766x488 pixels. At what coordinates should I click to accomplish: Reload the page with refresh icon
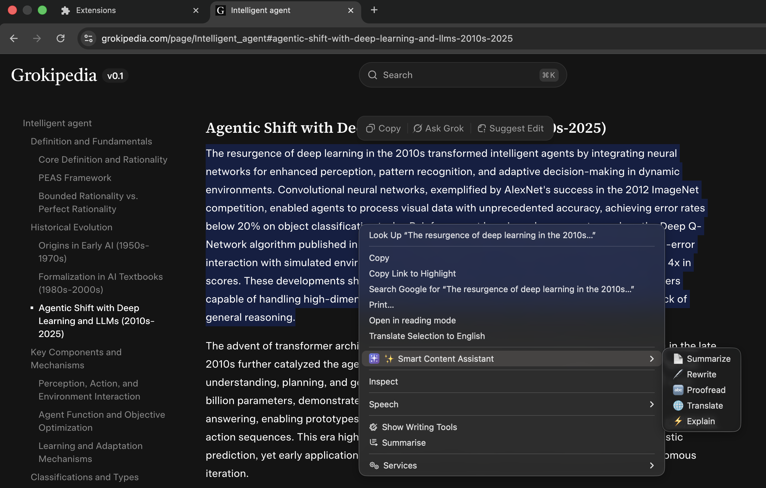point(61,38)
